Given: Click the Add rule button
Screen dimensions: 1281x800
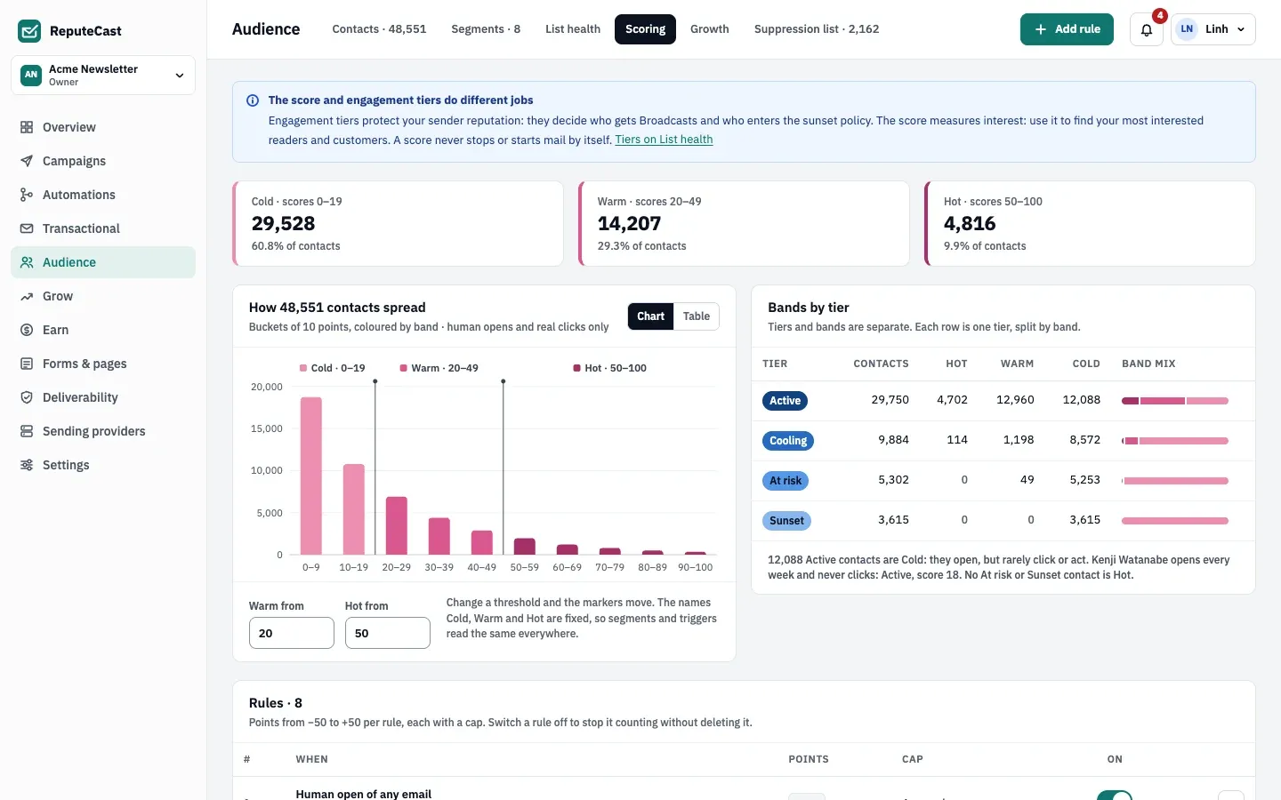Looking at the screenshot, I should pyautogui.click(x=1067, y=29).
